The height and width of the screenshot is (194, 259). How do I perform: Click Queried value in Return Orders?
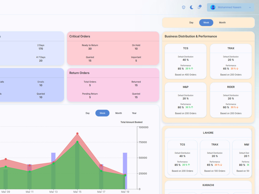[x=136, y=97]
